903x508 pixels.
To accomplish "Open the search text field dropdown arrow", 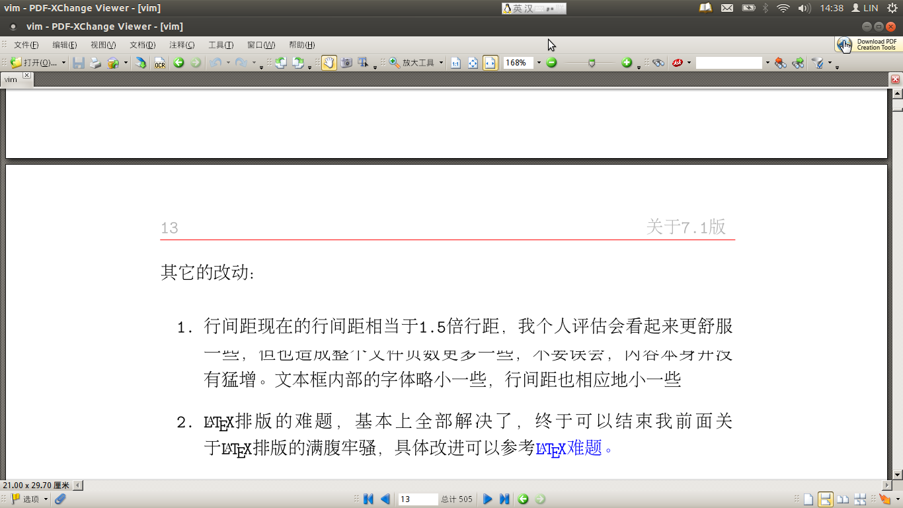I will [x=767, y=63].
